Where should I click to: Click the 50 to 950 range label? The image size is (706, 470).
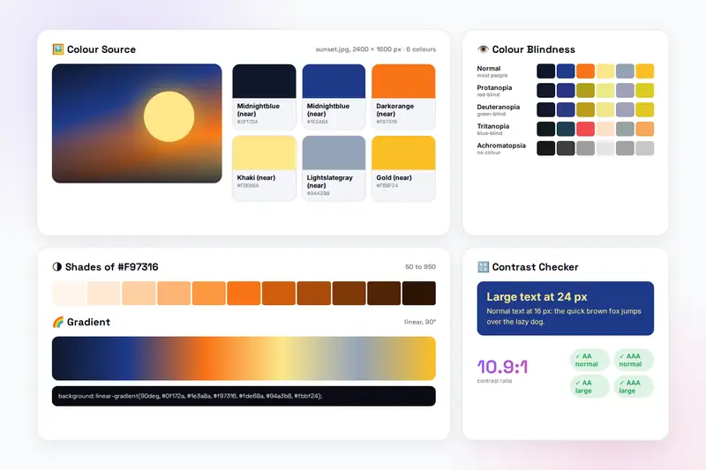point(420,266)
